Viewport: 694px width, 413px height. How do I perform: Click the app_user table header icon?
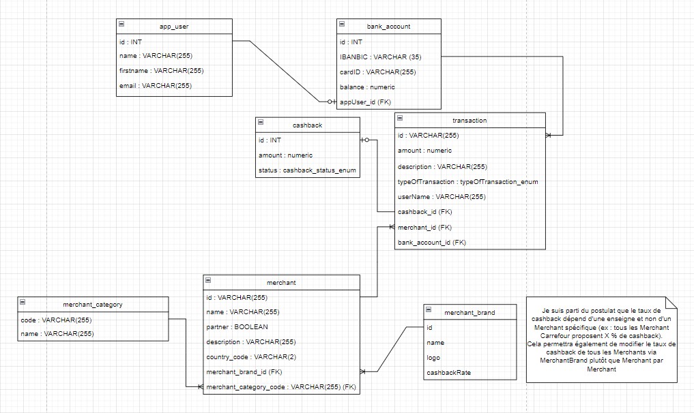point(123,25)
